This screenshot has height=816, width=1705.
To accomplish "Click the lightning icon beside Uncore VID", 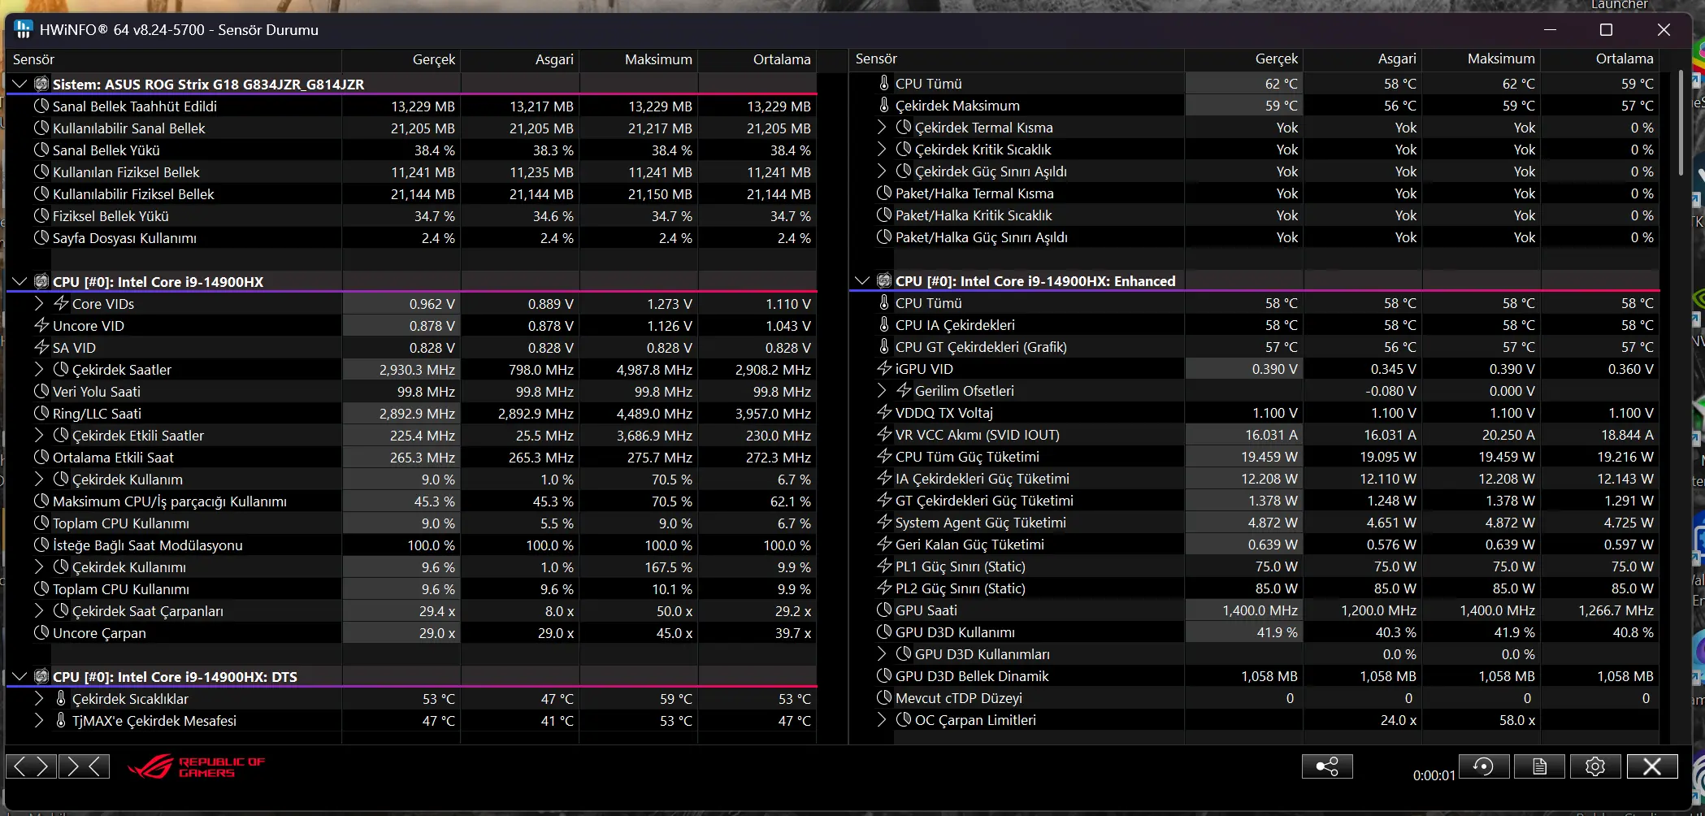I will 41,326.
